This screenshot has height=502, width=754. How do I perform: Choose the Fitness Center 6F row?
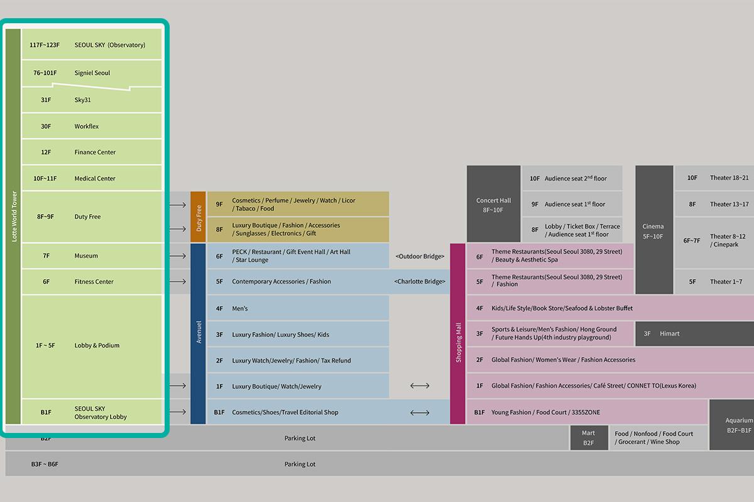pos(92,282)
